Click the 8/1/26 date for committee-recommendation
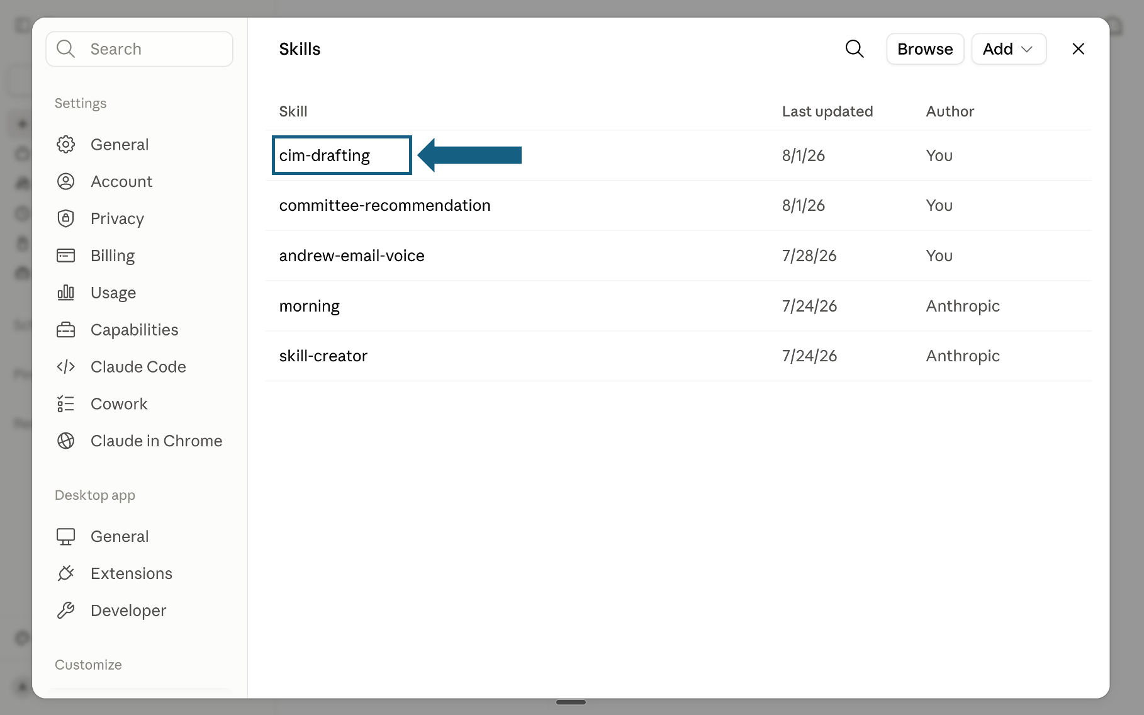The height and width of the screenshot is (715, 1144). pos(804,205)
